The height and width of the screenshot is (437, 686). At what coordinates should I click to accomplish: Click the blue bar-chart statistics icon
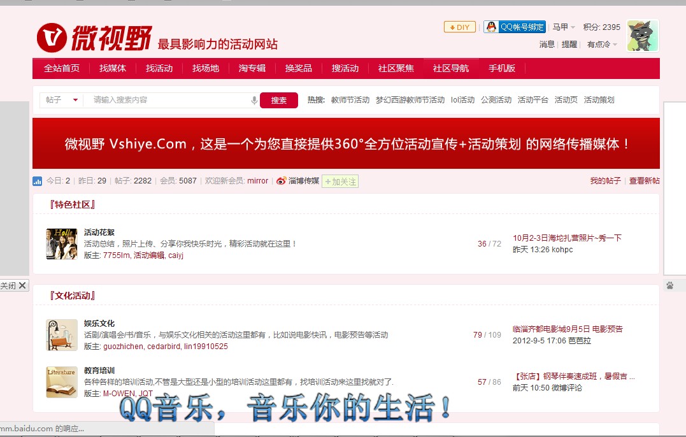(x=36, y=182)
